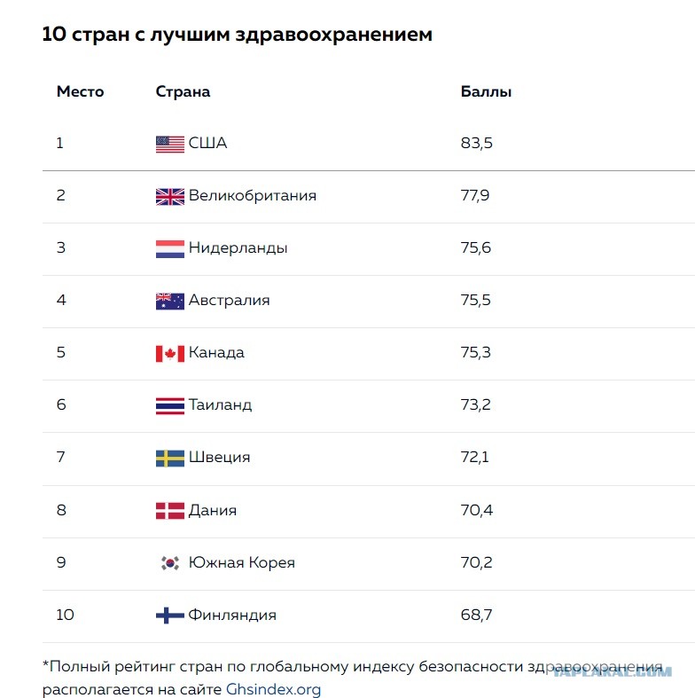Select the Sweden flag icon
Image resolution: width=695 pixels, height=698 pixels.
(170, 459)
